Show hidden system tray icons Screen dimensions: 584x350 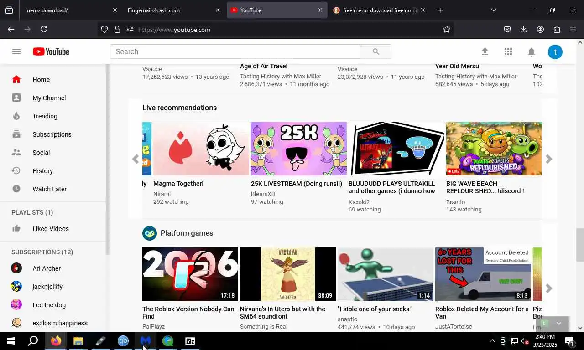[492, 341]
